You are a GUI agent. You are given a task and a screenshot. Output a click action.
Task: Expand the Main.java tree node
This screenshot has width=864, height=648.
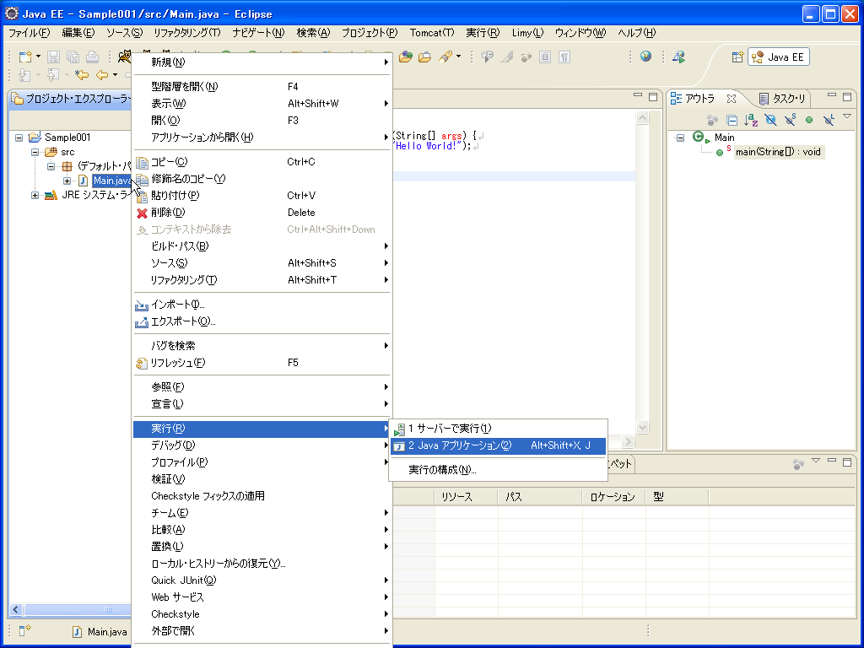pyautogui.click(x=67, y=181)
